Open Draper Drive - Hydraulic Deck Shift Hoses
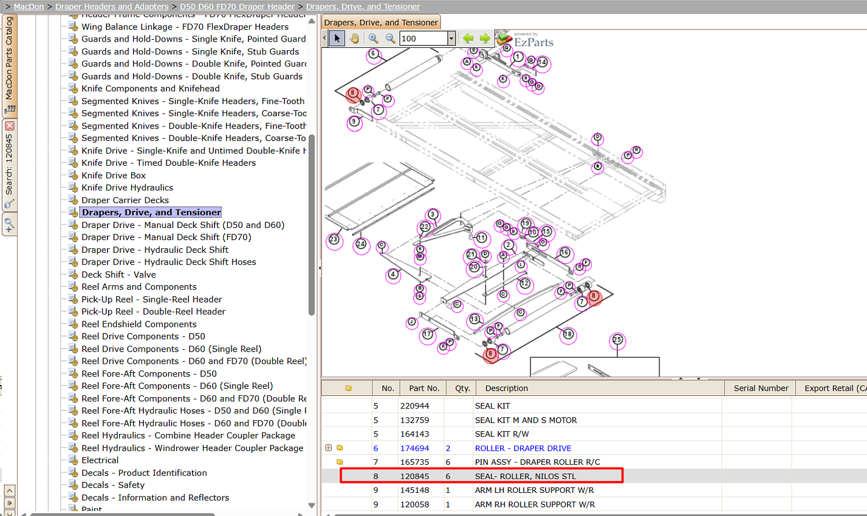 tap(169, 262)
